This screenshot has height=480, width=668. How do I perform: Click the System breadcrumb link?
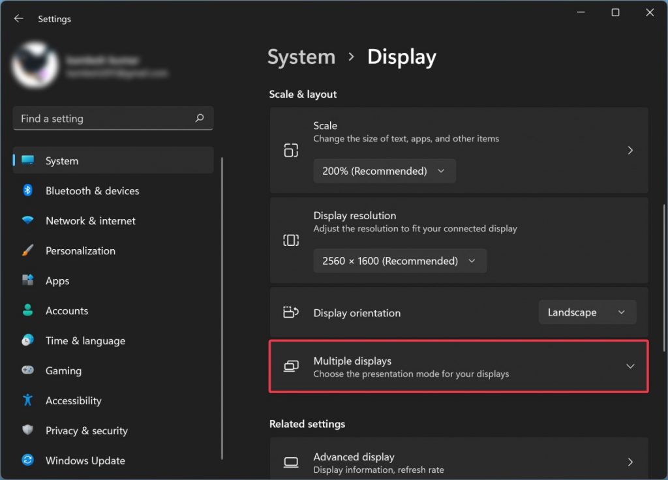point(301,57)
